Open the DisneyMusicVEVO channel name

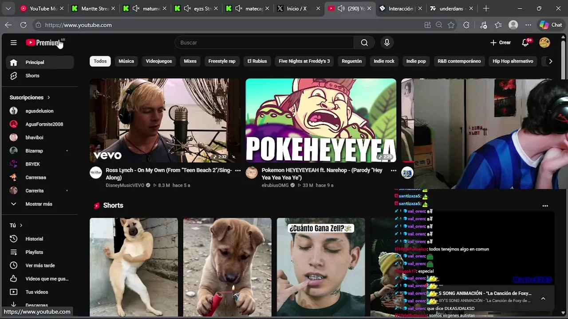click(125, 185)
